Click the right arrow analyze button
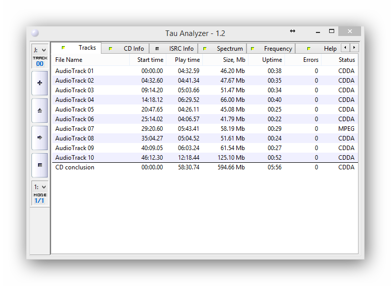The height and width of the screenshot is (286, 391). (x=40, y=137)
